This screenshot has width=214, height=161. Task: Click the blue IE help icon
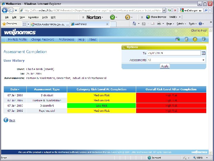(200, 24)
